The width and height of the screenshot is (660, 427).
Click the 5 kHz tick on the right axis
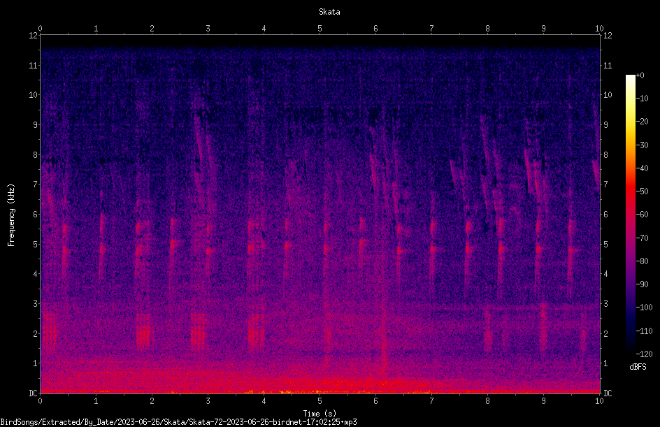pos(605,244)
